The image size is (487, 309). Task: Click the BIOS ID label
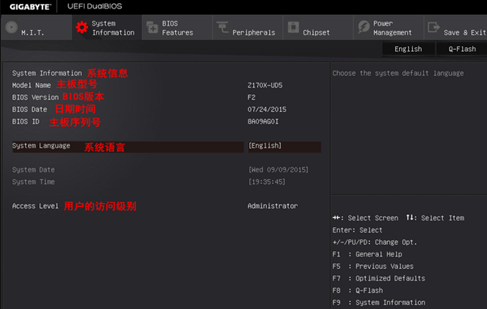pyautogui.click(x=25, y=121)
